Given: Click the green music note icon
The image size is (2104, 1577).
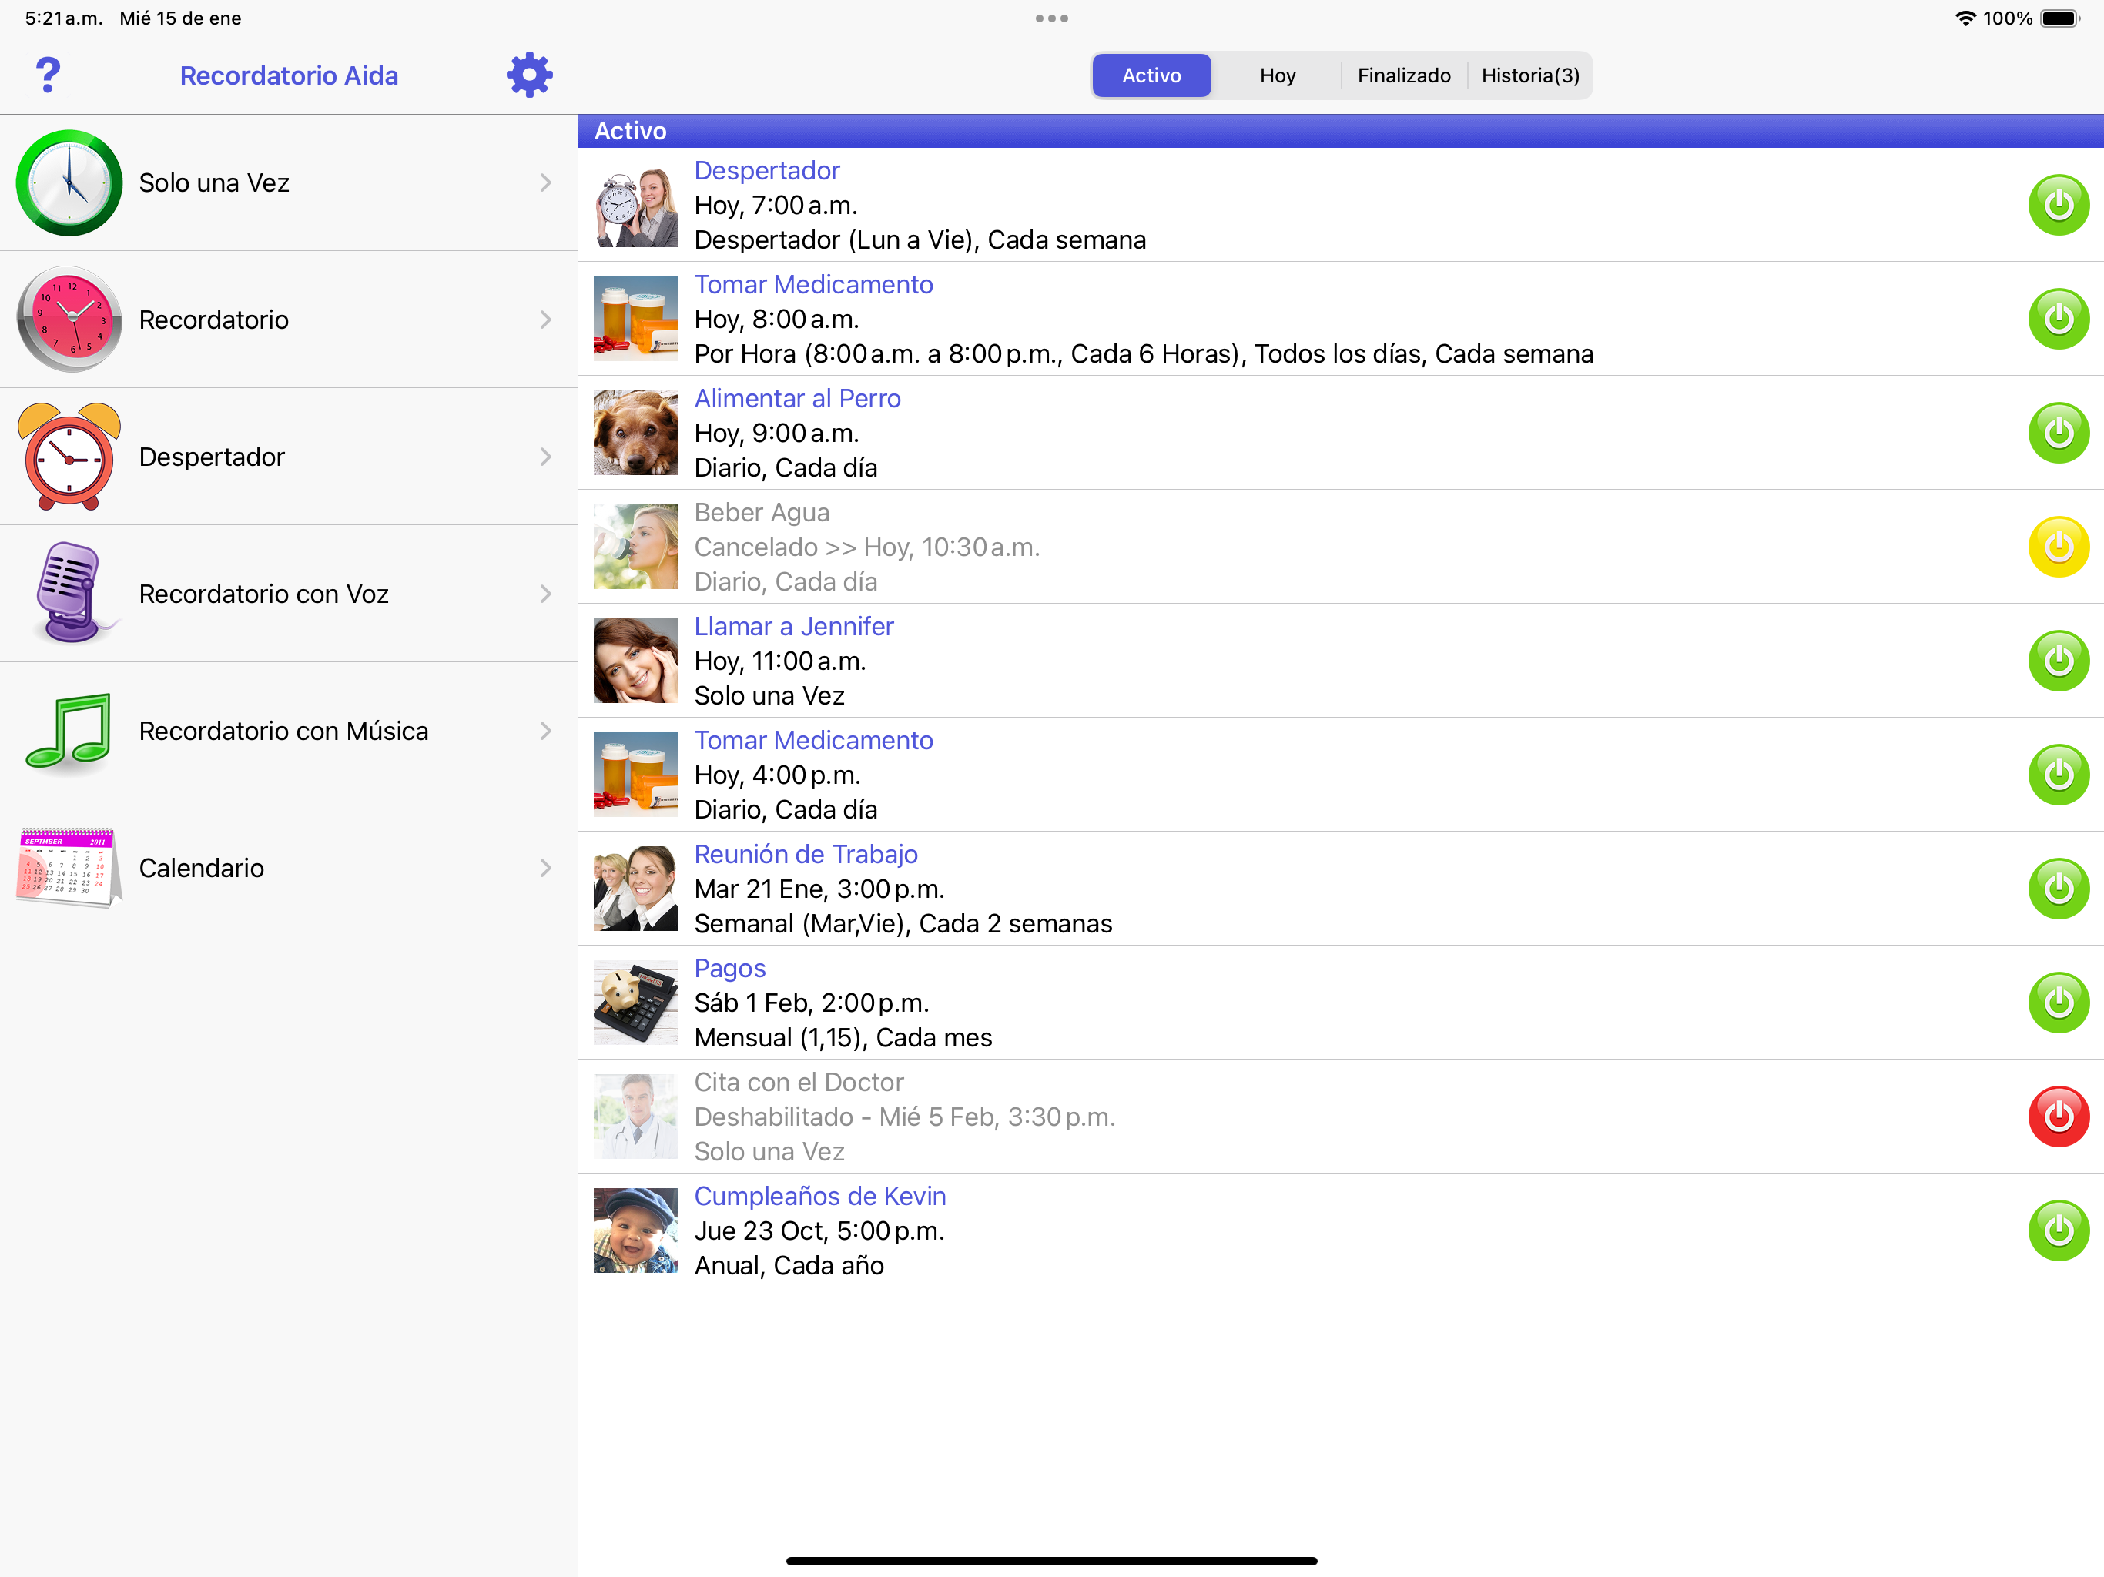Looking at the screenshot, I should click(x=69, y=729).
